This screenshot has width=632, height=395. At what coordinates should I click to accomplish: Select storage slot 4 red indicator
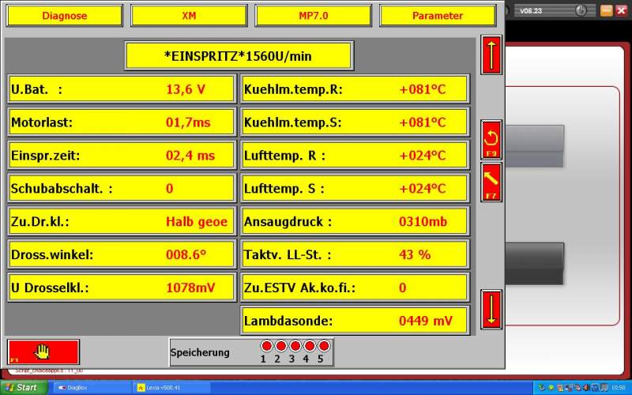coord(310,346)
